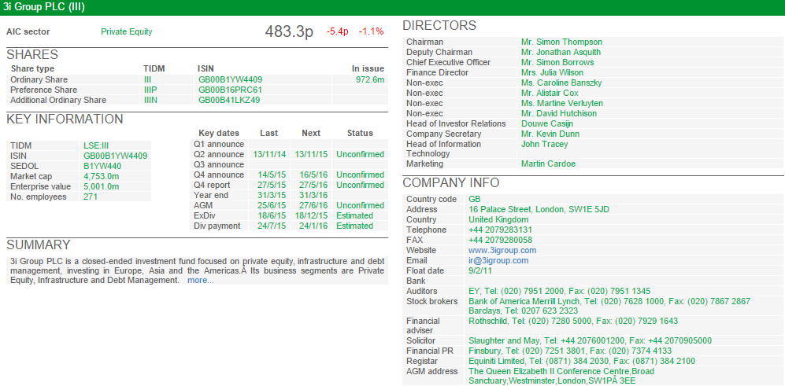Click the United Kingdom country value
785x386 pixels.
click(498, 219)
